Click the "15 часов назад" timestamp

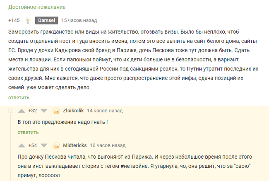pyautogui.click(x=79, y=20)
